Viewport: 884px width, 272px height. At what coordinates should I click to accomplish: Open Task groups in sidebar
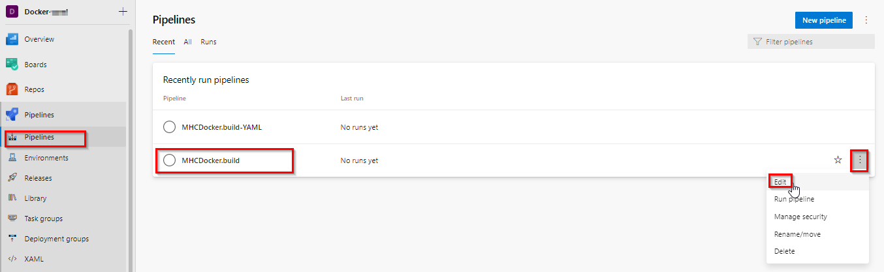click(x=44, y=219)
